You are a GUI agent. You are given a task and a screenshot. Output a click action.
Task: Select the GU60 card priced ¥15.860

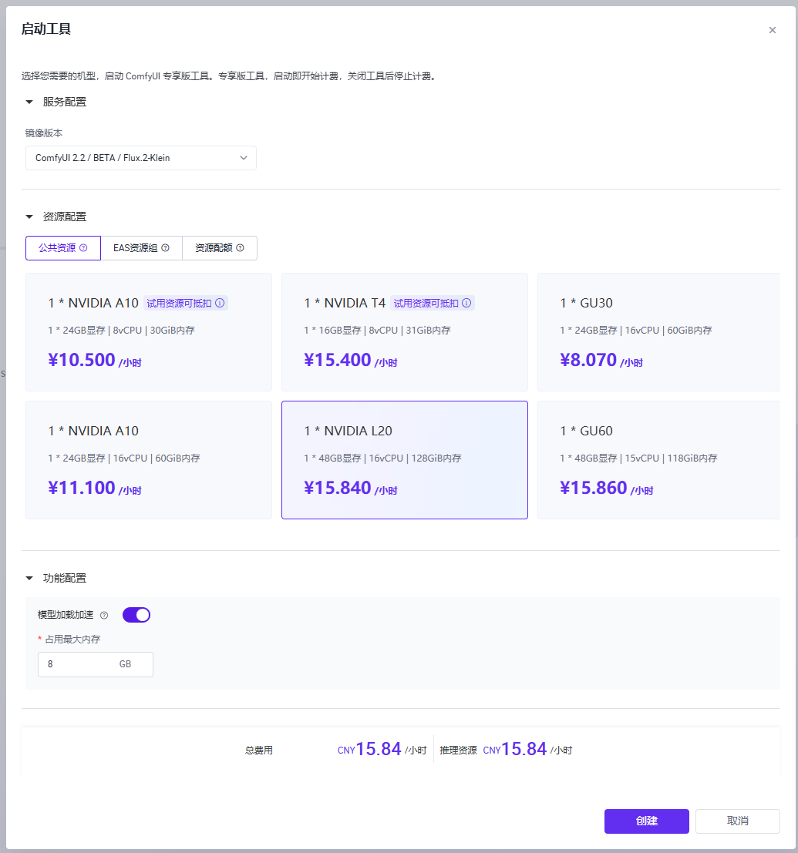658,460
